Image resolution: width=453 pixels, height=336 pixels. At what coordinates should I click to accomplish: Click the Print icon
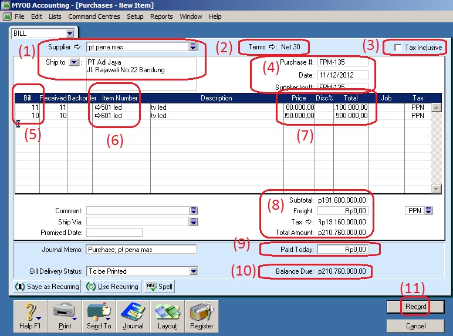[x=65, y=317]
